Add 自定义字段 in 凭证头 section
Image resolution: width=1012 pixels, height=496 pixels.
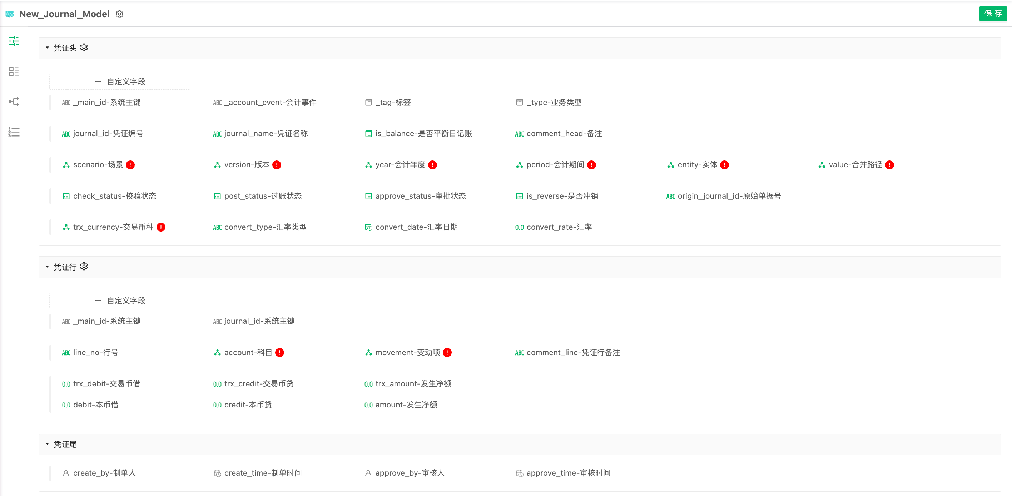(x=120, y=82)
